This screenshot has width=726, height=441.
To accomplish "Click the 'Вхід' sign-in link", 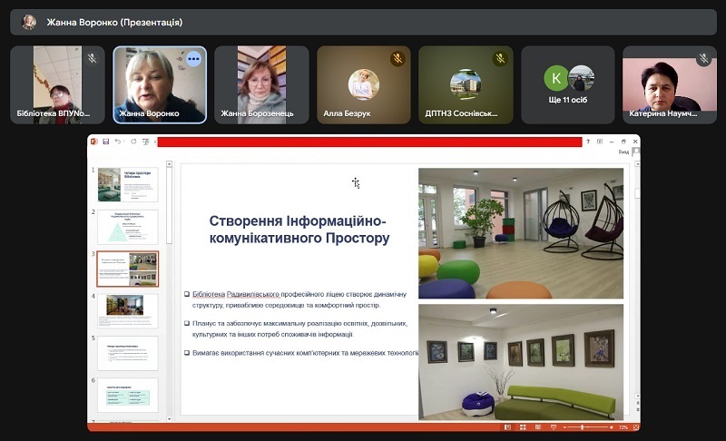I will pos(623,152).
